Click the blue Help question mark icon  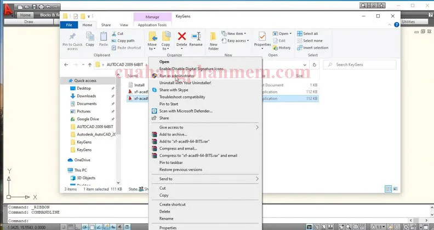396,25
